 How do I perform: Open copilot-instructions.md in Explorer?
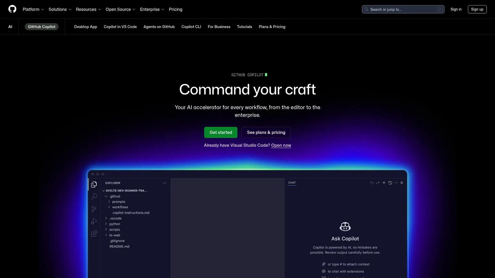(x=131, y=213)
